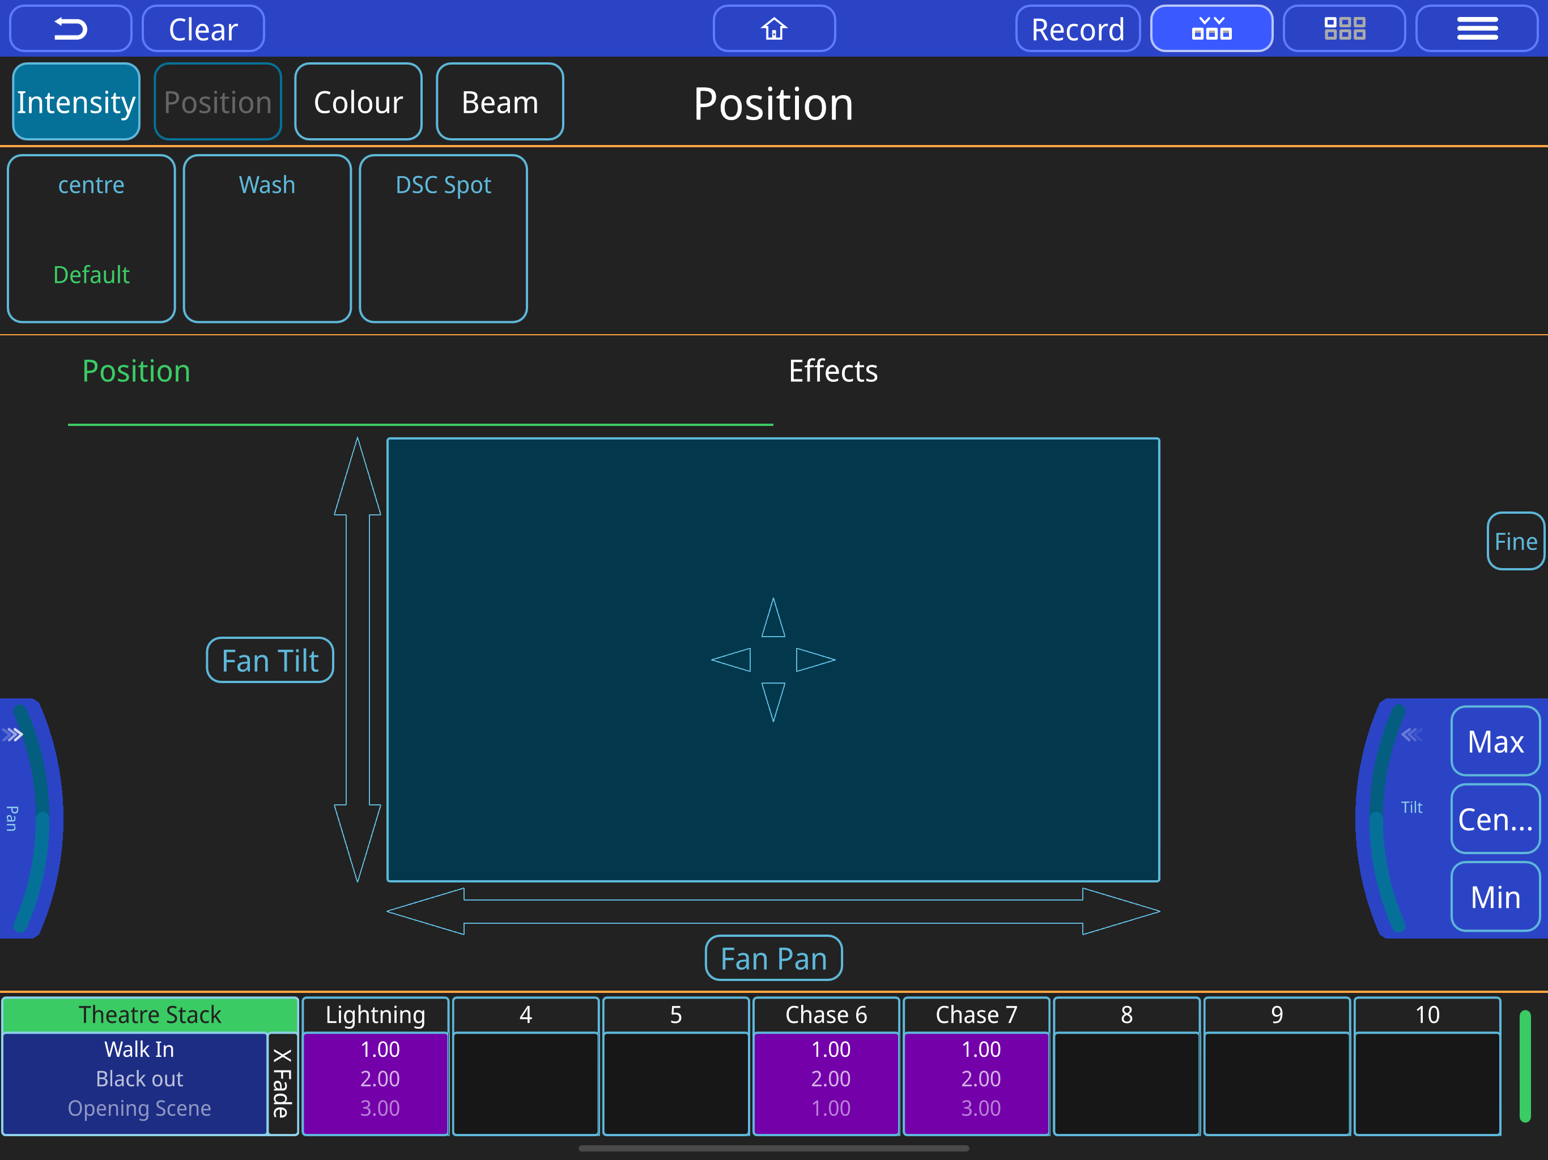Screen dimensions: 1548x1160
Task: Click the Clear button
Action: 203,29
